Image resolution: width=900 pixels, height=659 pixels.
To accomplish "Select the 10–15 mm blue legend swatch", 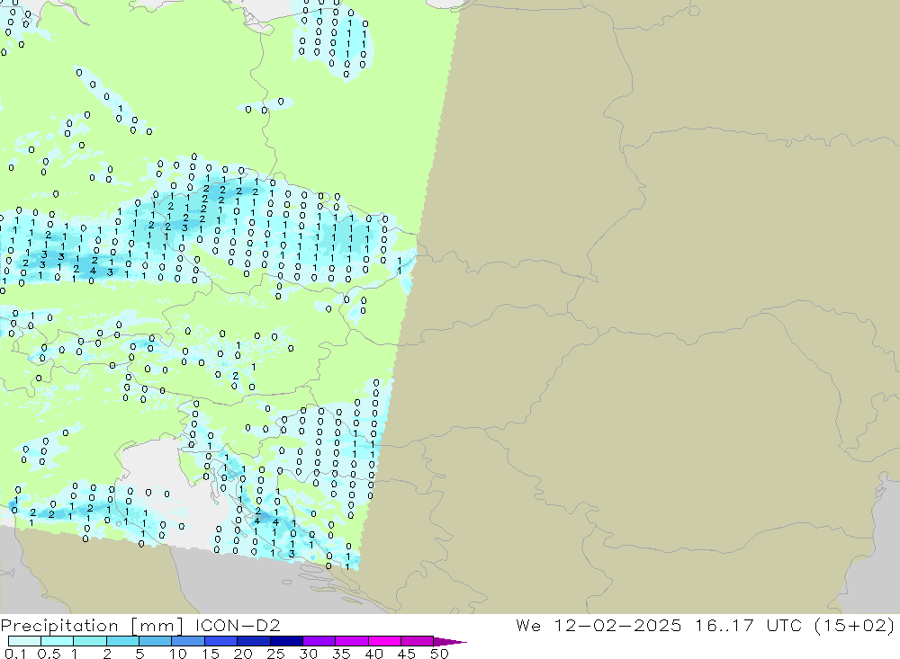I will click(x=188, y=641).
